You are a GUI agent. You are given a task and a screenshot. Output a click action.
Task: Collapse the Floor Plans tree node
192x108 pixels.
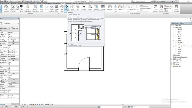(174, 27)
